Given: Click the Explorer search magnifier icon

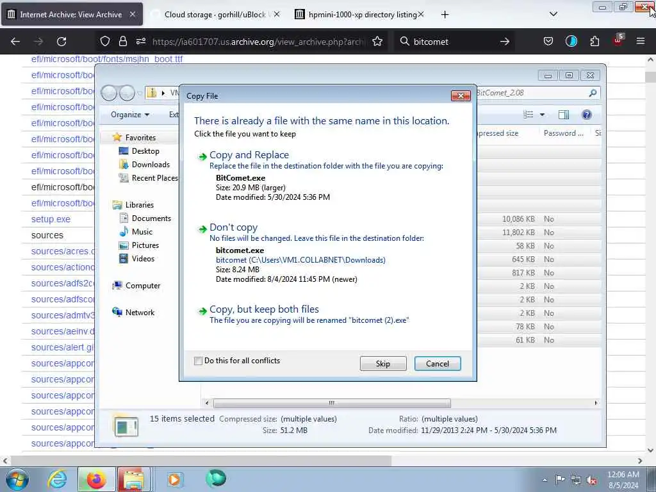Looking at the screenshot, I should point(593,93).
